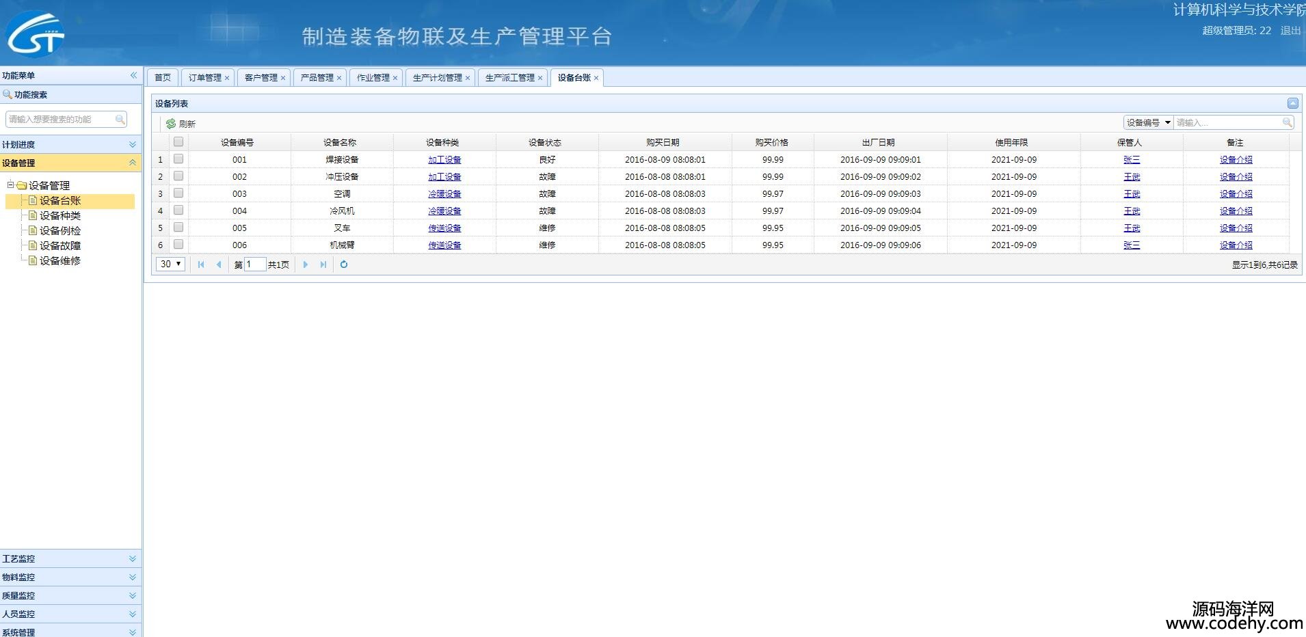
Task: Go to the first page of results
Action: 201,265
